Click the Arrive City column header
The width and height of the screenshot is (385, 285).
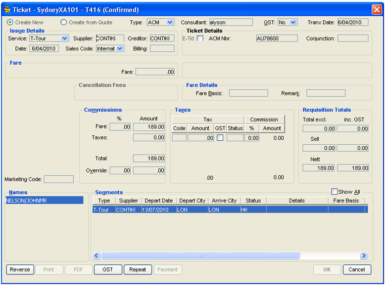[224, 201]
